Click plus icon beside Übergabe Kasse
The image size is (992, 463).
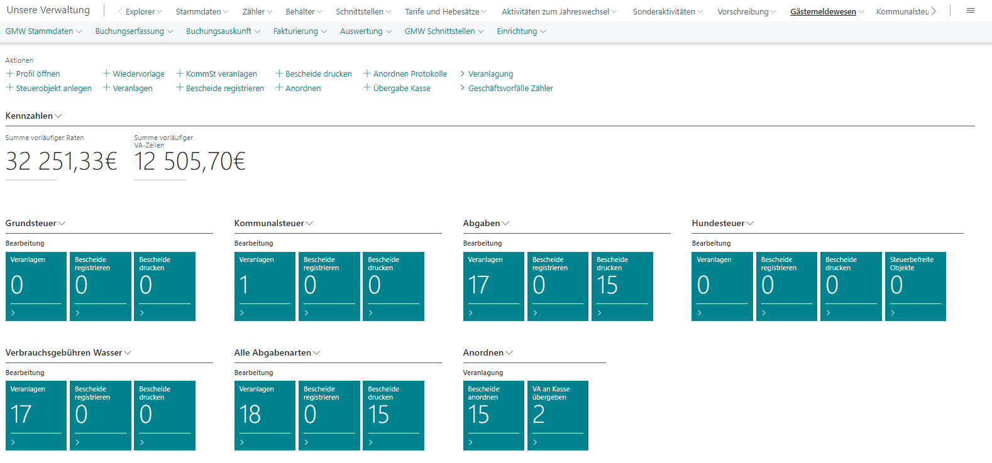(x=367, y=88)
